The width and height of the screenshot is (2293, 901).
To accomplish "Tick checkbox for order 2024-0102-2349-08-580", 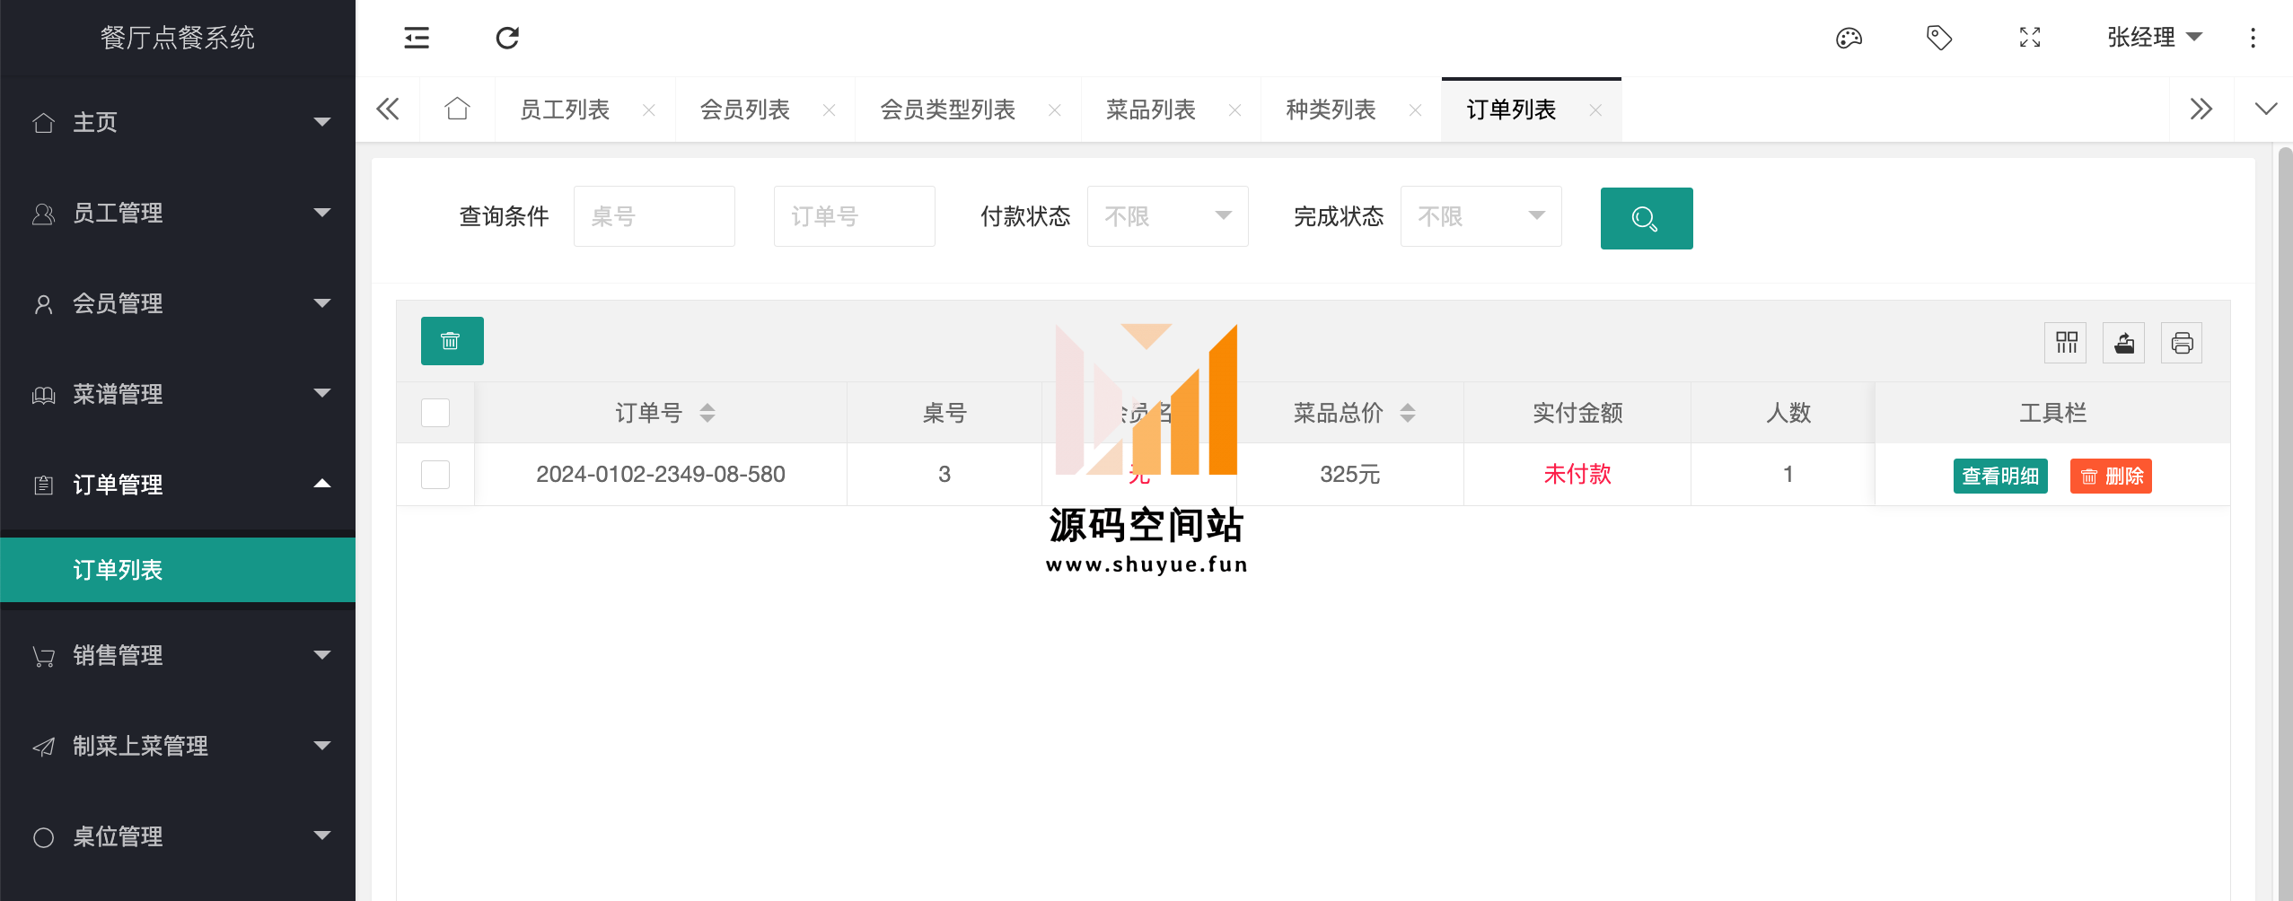I will [x=435, y=475].
